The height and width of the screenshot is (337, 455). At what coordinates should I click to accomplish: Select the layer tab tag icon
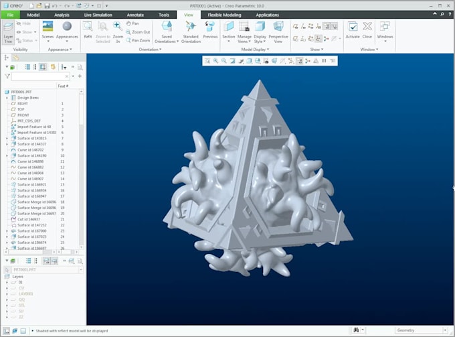[15, 58]
